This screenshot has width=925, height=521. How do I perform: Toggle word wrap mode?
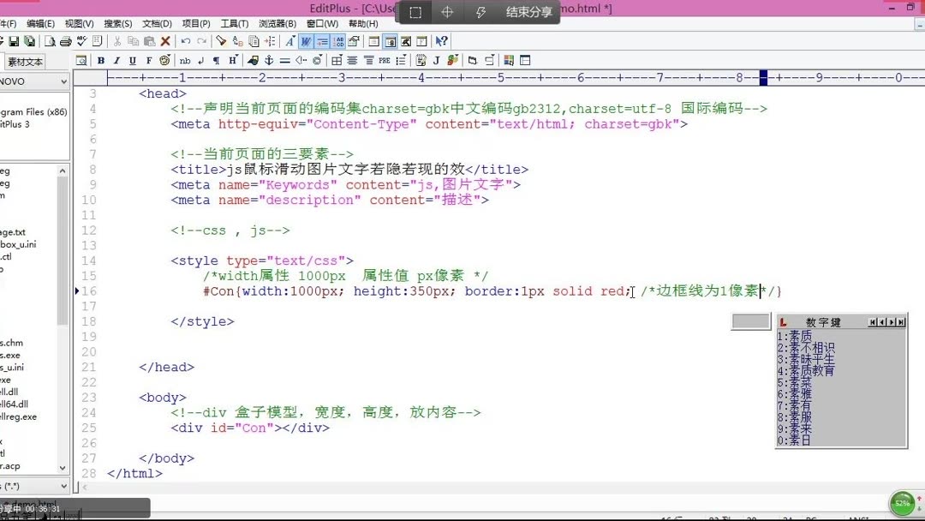[306, 40]
